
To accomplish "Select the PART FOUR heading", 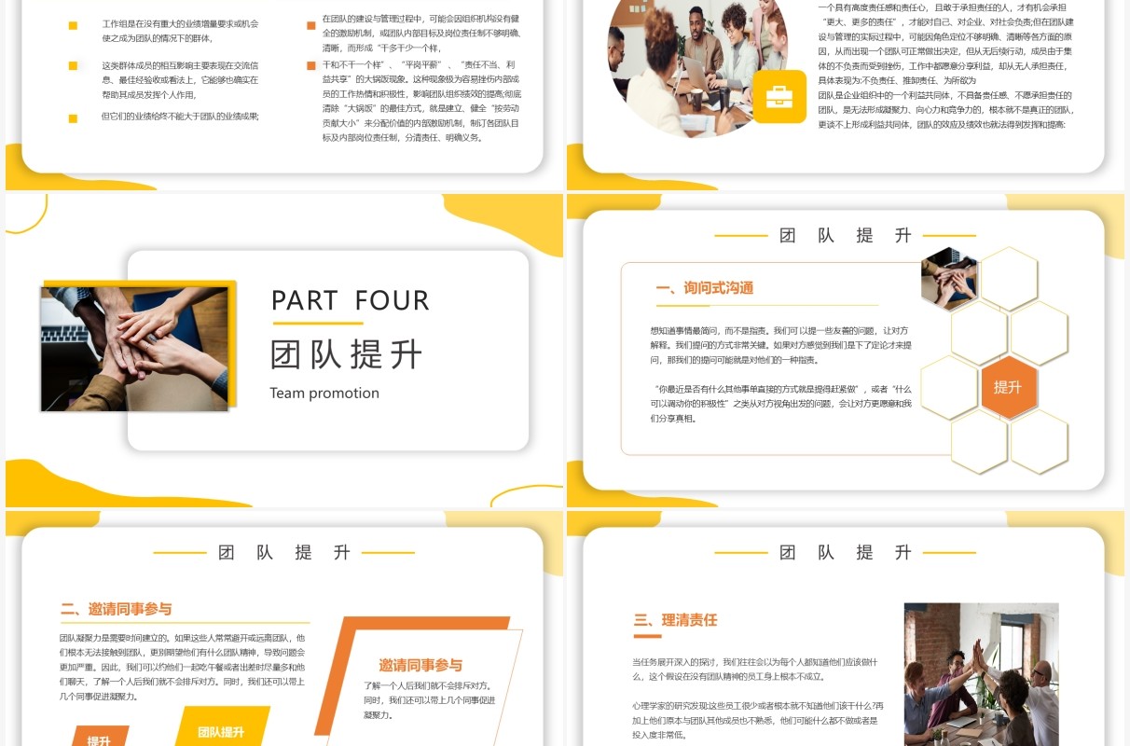I will pos(351,300).
